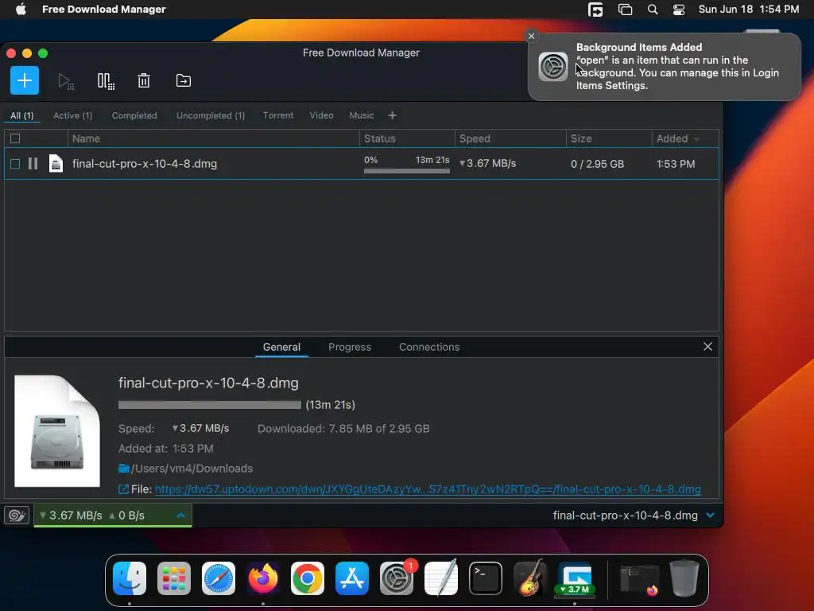Open the Free Download Manager menu bar item
This screenshot has width=814, height=611.
(x=104, y=10)
